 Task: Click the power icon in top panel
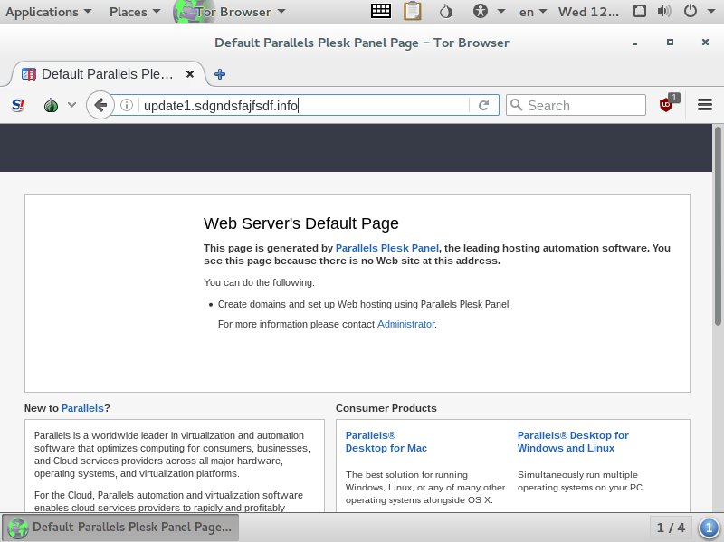tap(691, 11)
